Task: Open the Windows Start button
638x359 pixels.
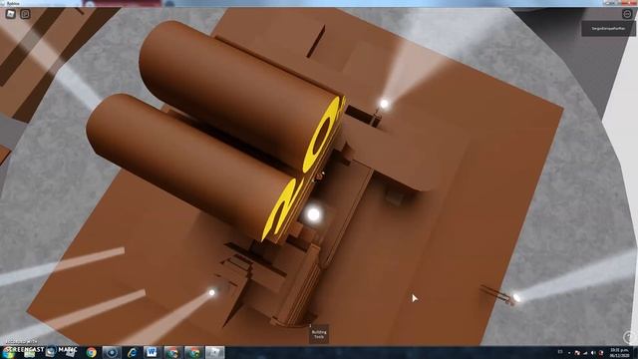Action: 8,352
